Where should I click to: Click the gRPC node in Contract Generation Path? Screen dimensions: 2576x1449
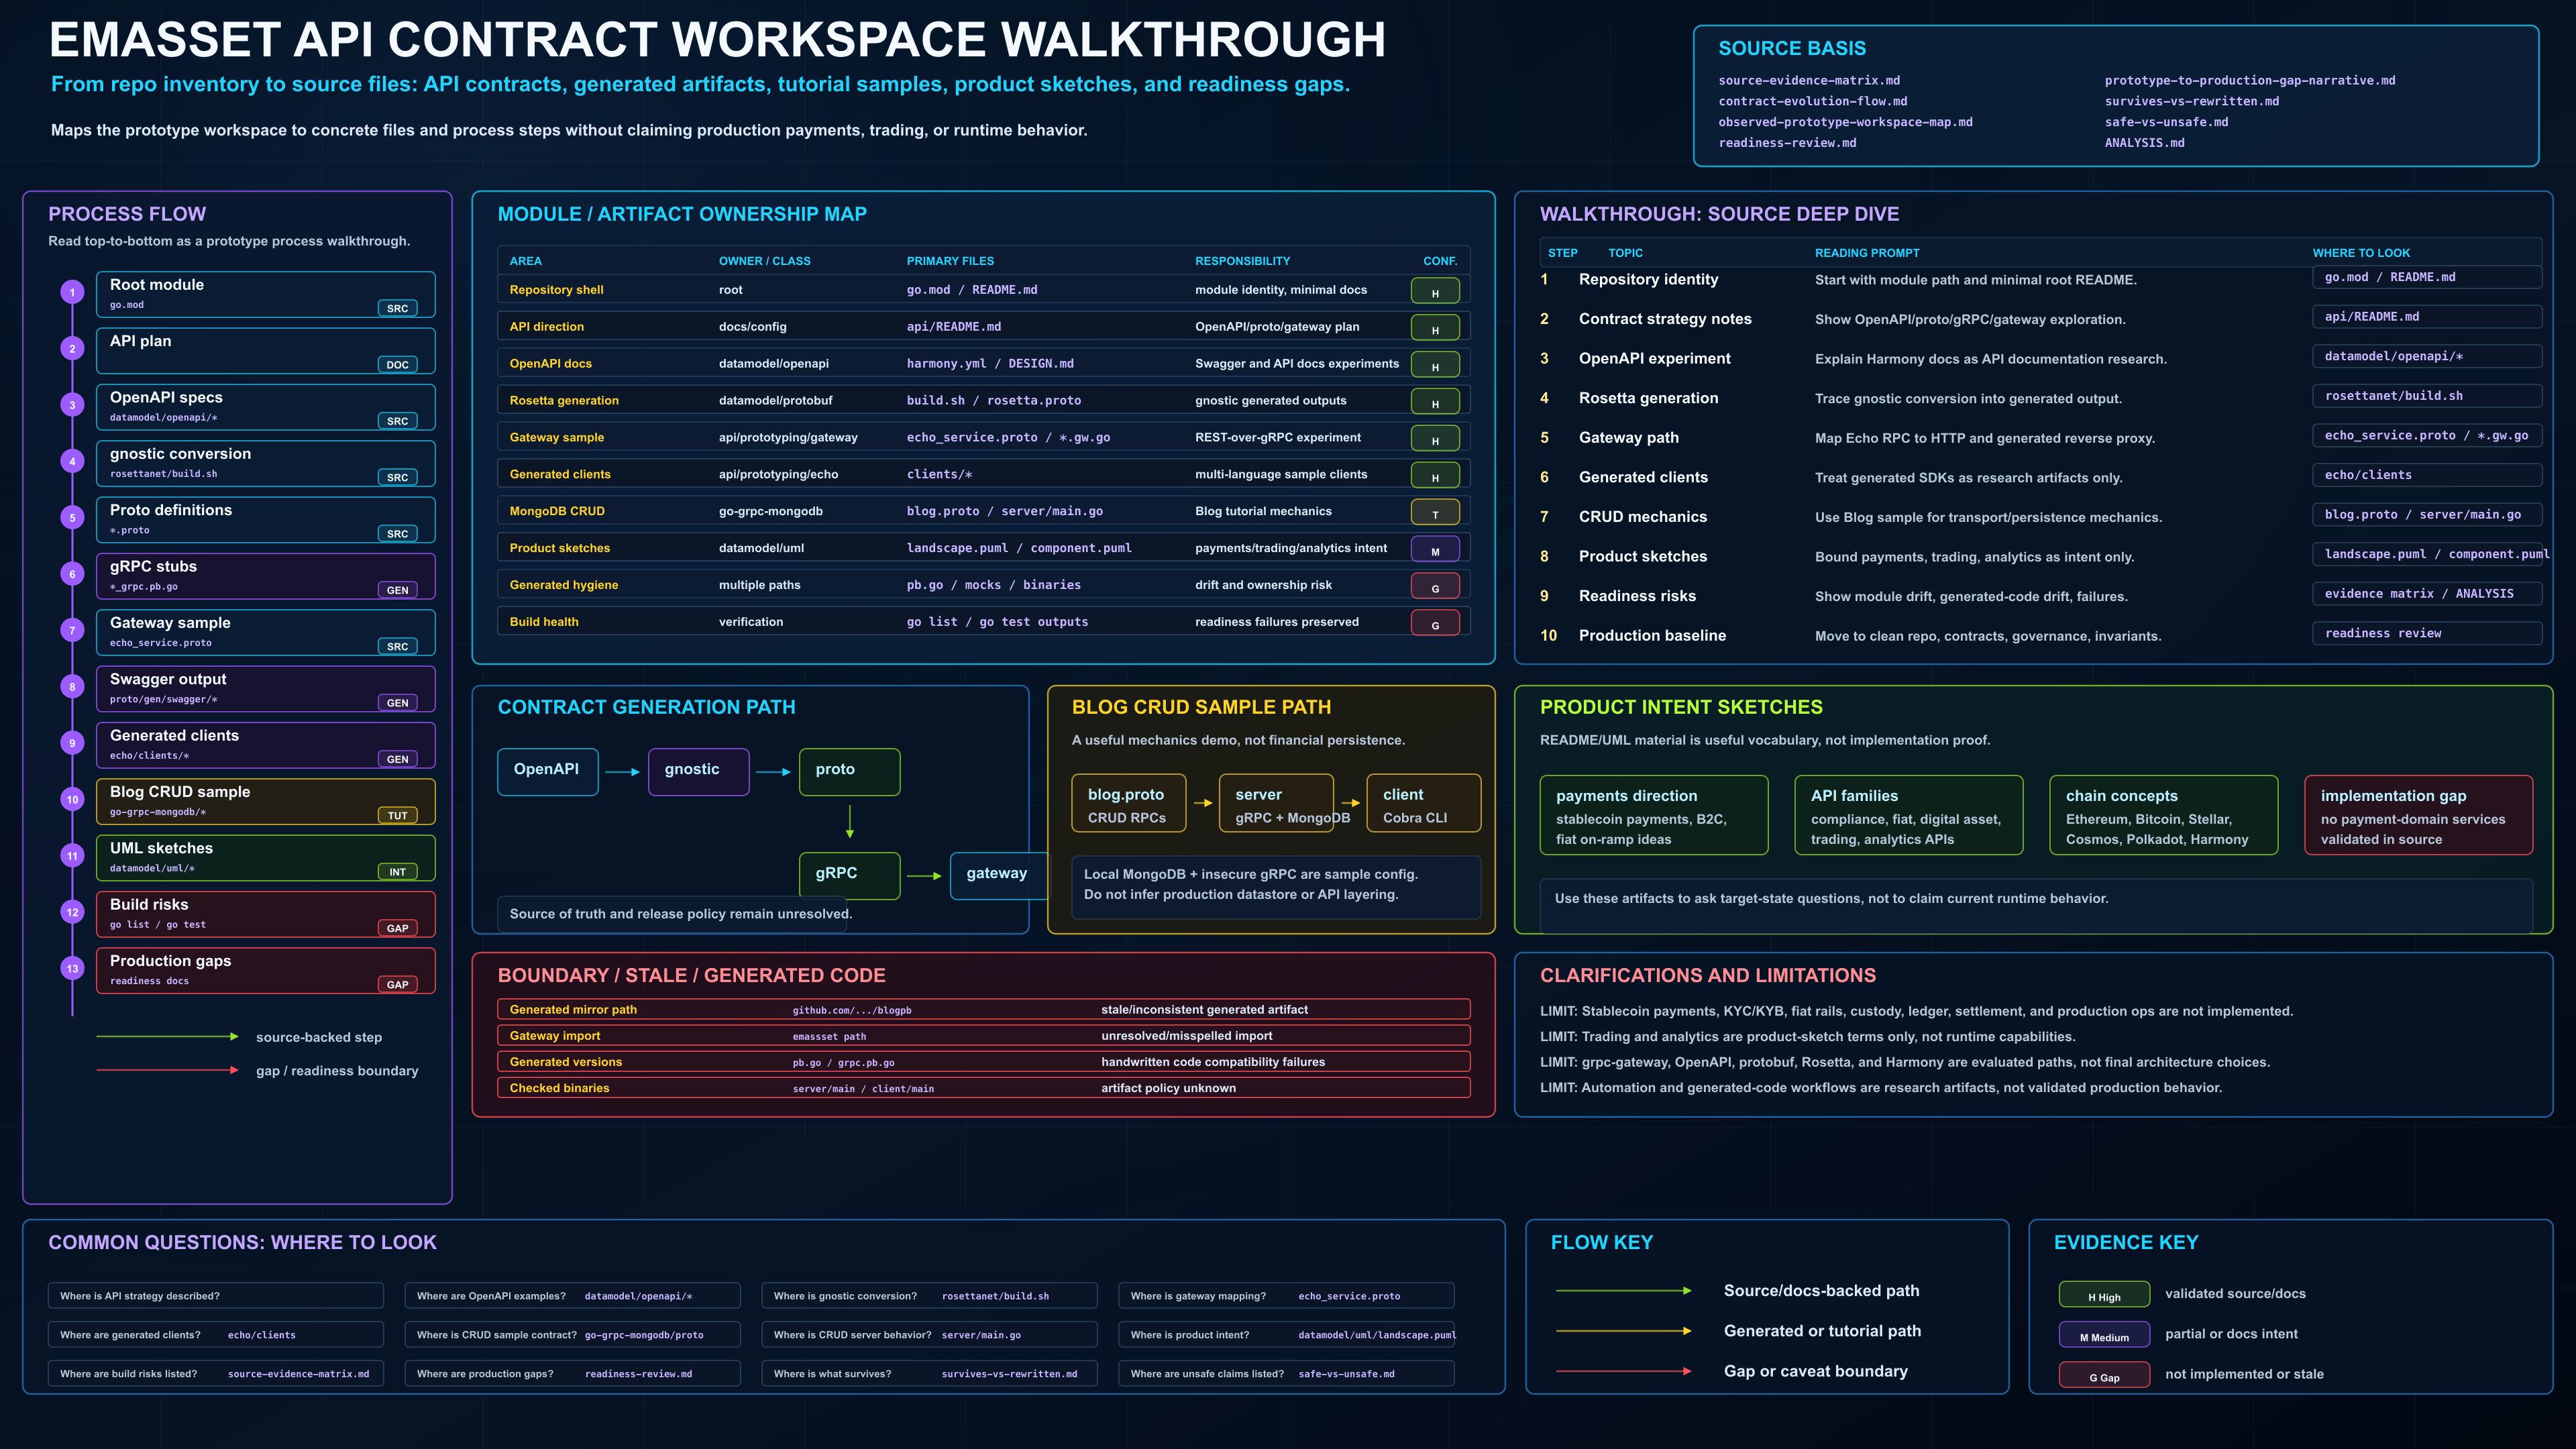849,875
